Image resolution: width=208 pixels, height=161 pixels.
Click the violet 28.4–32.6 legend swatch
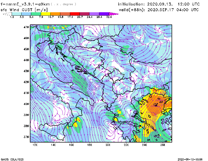[104, 14]
